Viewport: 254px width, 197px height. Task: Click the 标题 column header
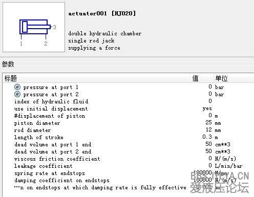(x=11, y=78)
